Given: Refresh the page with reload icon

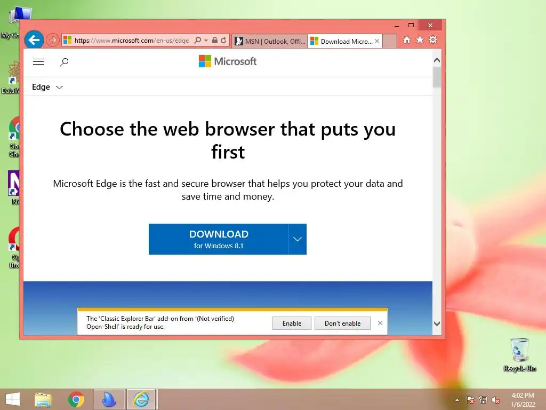Looking at the screenshot, I should [x=223, y=41].
